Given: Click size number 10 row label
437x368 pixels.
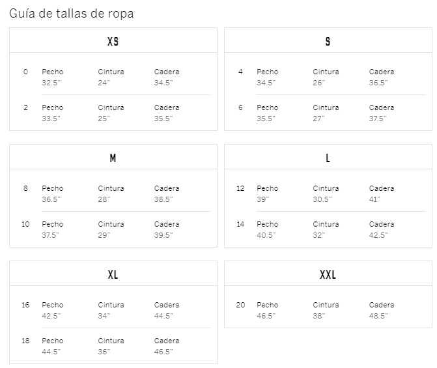Looking at the screenshot, I should point(25,224).
